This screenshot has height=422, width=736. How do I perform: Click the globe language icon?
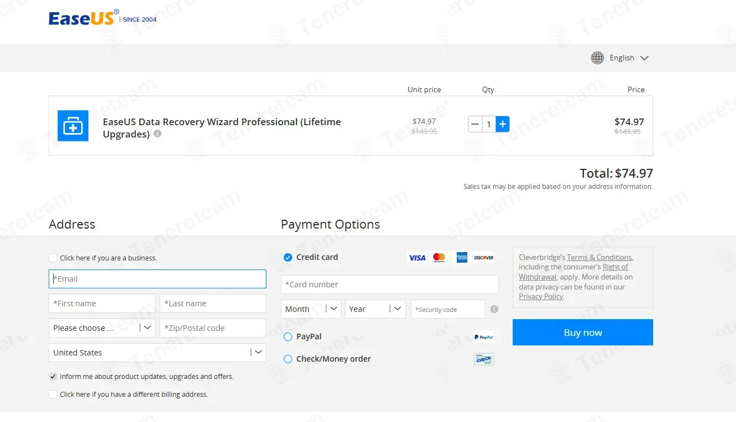597,58
